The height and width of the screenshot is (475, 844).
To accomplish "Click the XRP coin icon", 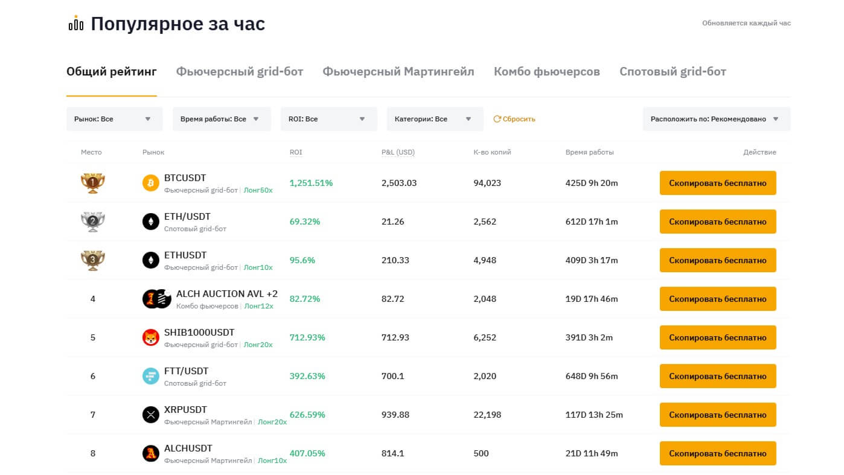I will (x=150, y=415).
